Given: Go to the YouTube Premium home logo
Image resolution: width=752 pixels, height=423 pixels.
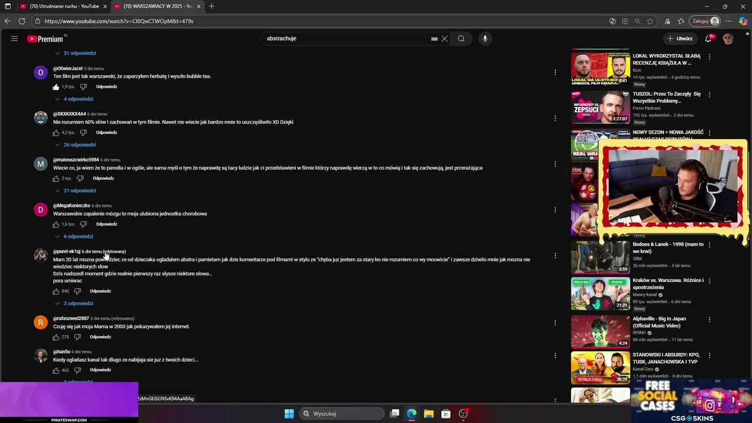Looking at the screenshot, I should click(x=45, y=39).
